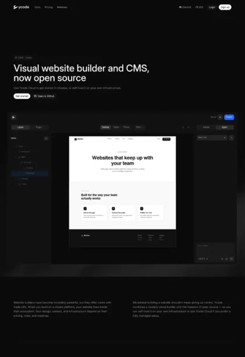Viewport: 245px width, 357px height.
Task: Switch to the Agent toggle in right panel
Action: pos(225,127)
